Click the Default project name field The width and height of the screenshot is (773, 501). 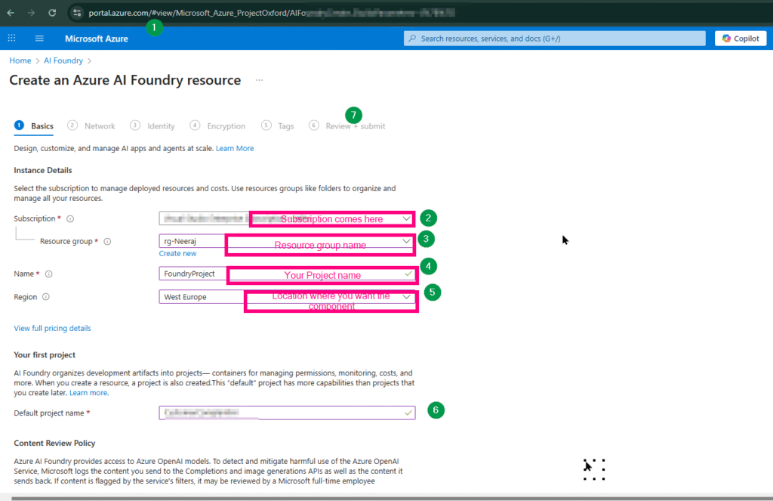[x=287, y=413]
